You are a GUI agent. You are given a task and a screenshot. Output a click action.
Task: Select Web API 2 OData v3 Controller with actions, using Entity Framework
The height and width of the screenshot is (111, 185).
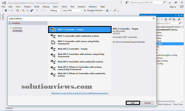[80, 68]
